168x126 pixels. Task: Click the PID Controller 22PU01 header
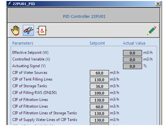(x=84, y=16)
